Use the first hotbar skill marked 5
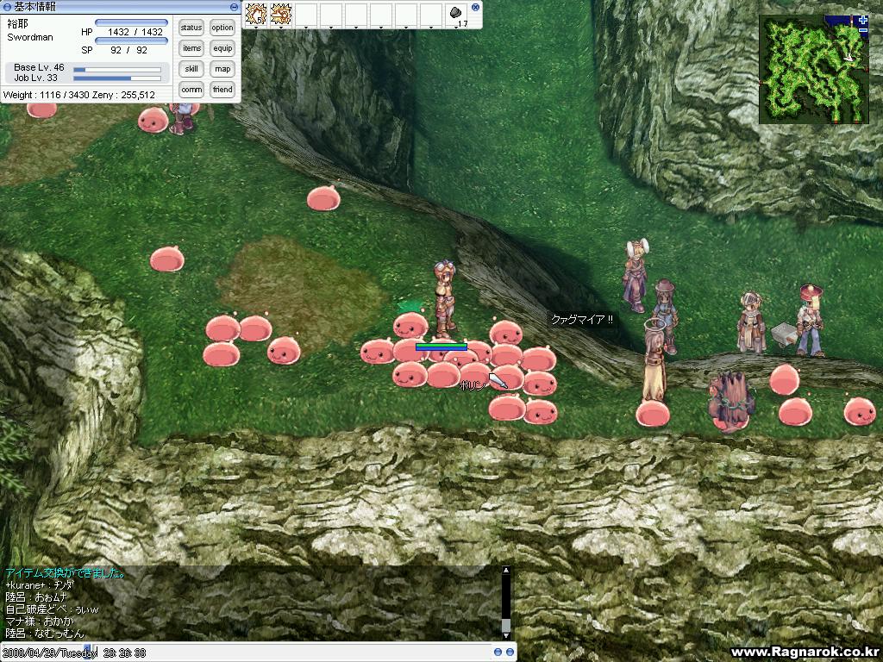Image resolution: width=883 pixels, height=662 pixels. (x=255, y=14)
